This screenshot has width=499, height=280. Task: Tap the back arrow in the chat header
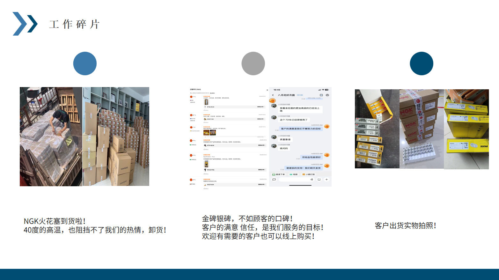(273, 95)
